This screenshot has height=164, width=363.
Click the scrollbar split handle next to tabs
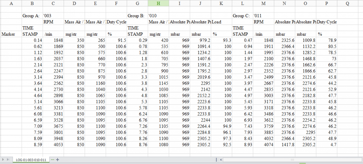click(216, 159)
